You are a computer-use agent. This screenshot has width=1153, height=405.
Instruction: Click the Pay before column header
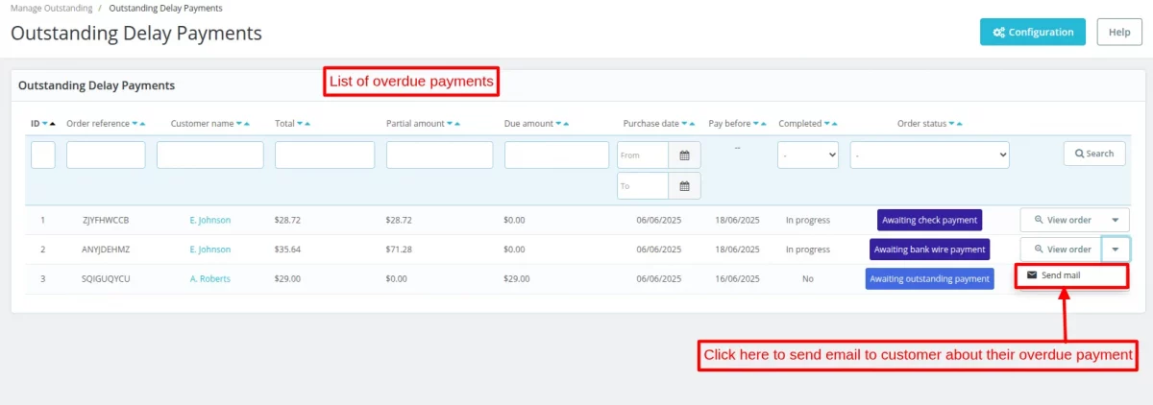point(729,124)
